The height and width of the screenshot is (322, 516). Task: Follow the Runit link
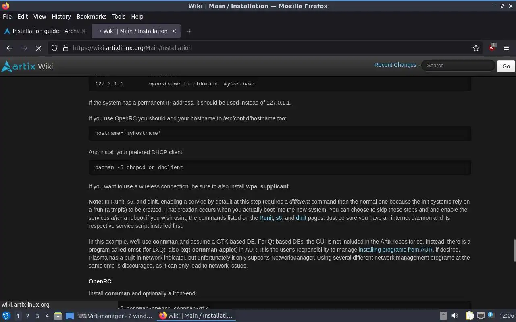pos(266,218)
